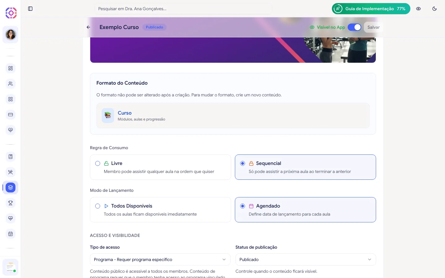Collapse the sidebar with the panel icon

[x=30, y=9]
